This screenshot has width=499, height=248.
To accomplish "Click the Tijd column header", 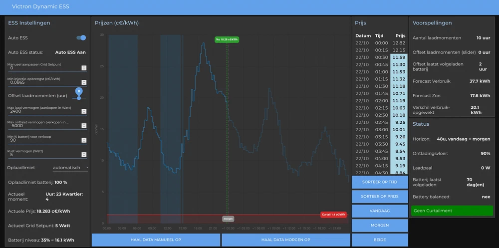I will click(379, 35).
